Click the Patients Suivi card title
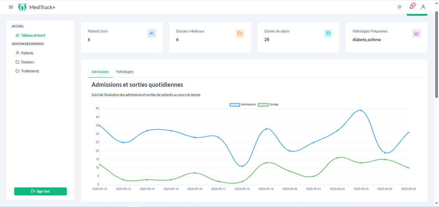The width and height of the screenshot is (439, 207). (x=98, y=31)
